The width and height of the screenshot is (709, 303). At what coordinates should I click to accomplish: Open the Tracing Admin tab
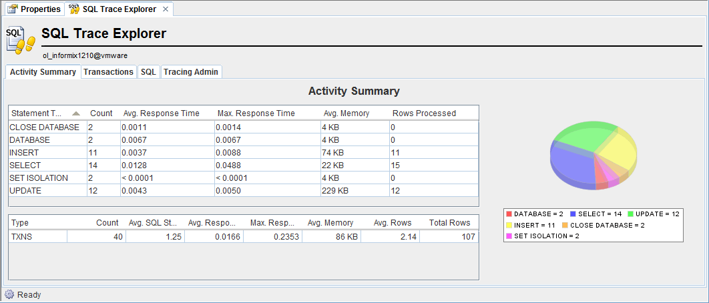pyautogui.click(x=191, y=72)
